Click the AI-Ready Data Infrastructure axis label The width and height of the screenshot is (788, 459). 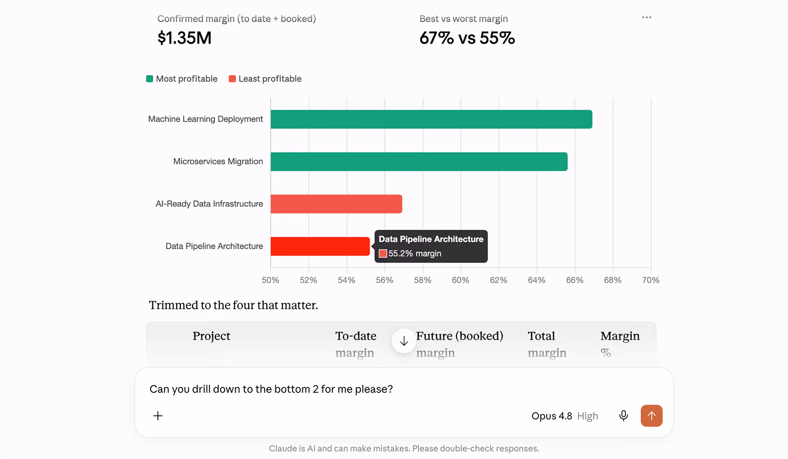coord(209,204)
